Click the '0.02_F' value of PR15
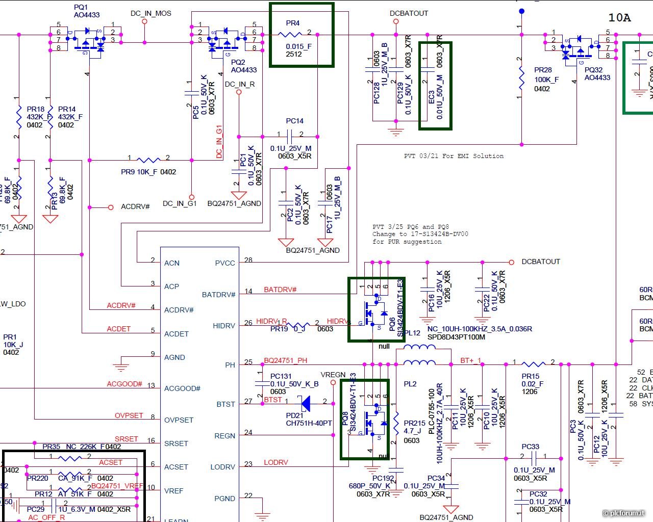The image size is (653, 522). pyautogui.click(x=533, y=384)
